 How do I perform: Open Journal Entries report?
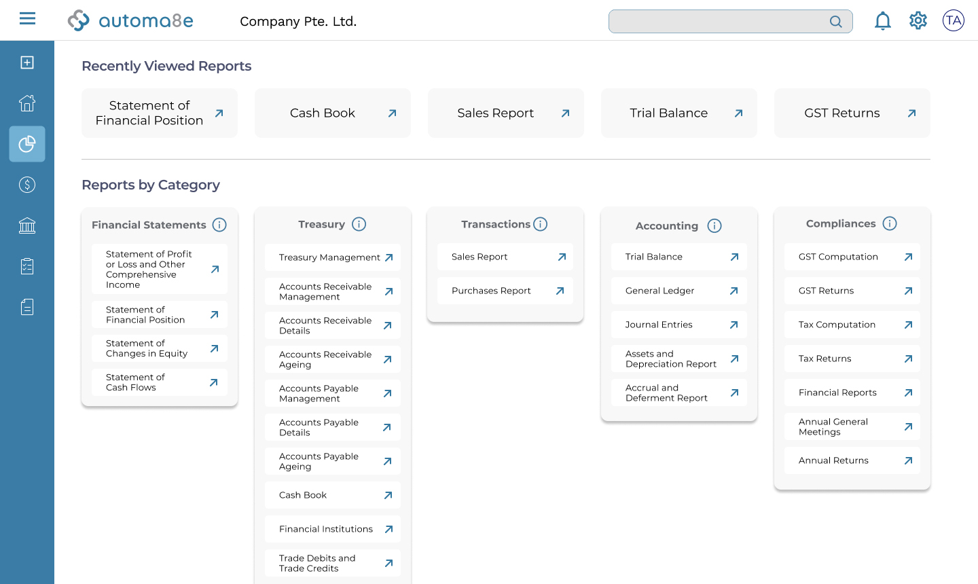[x=679, y=325]
